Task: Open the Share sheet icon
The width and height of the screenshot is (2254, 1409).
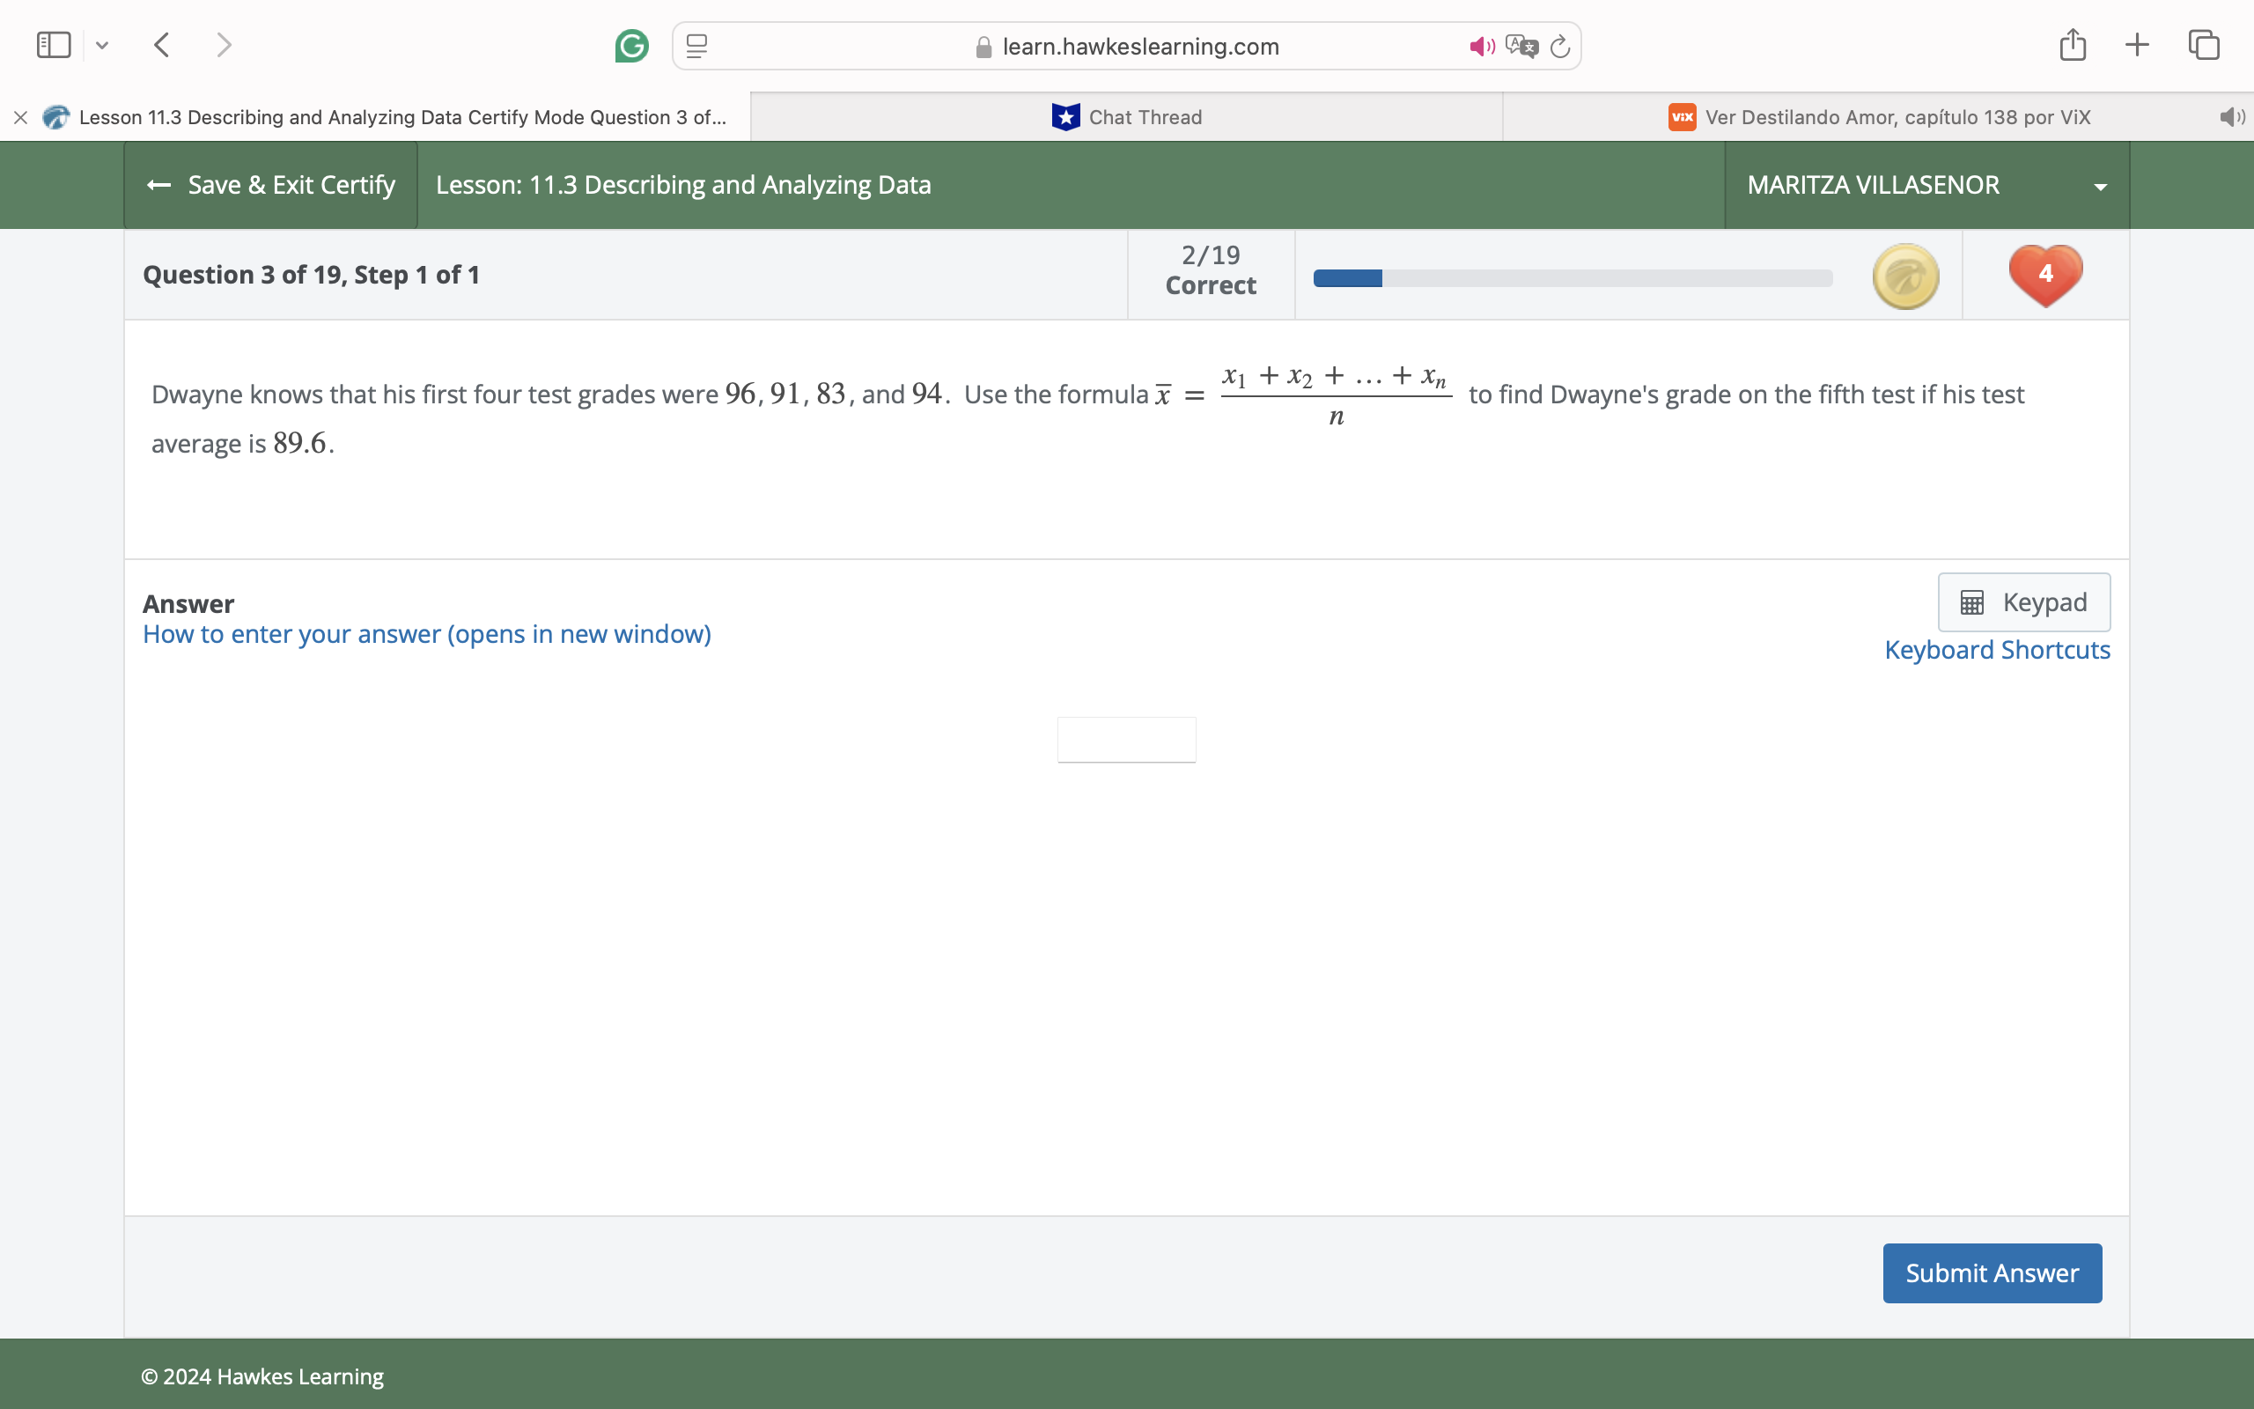Action: click(x=2073, y=45)
